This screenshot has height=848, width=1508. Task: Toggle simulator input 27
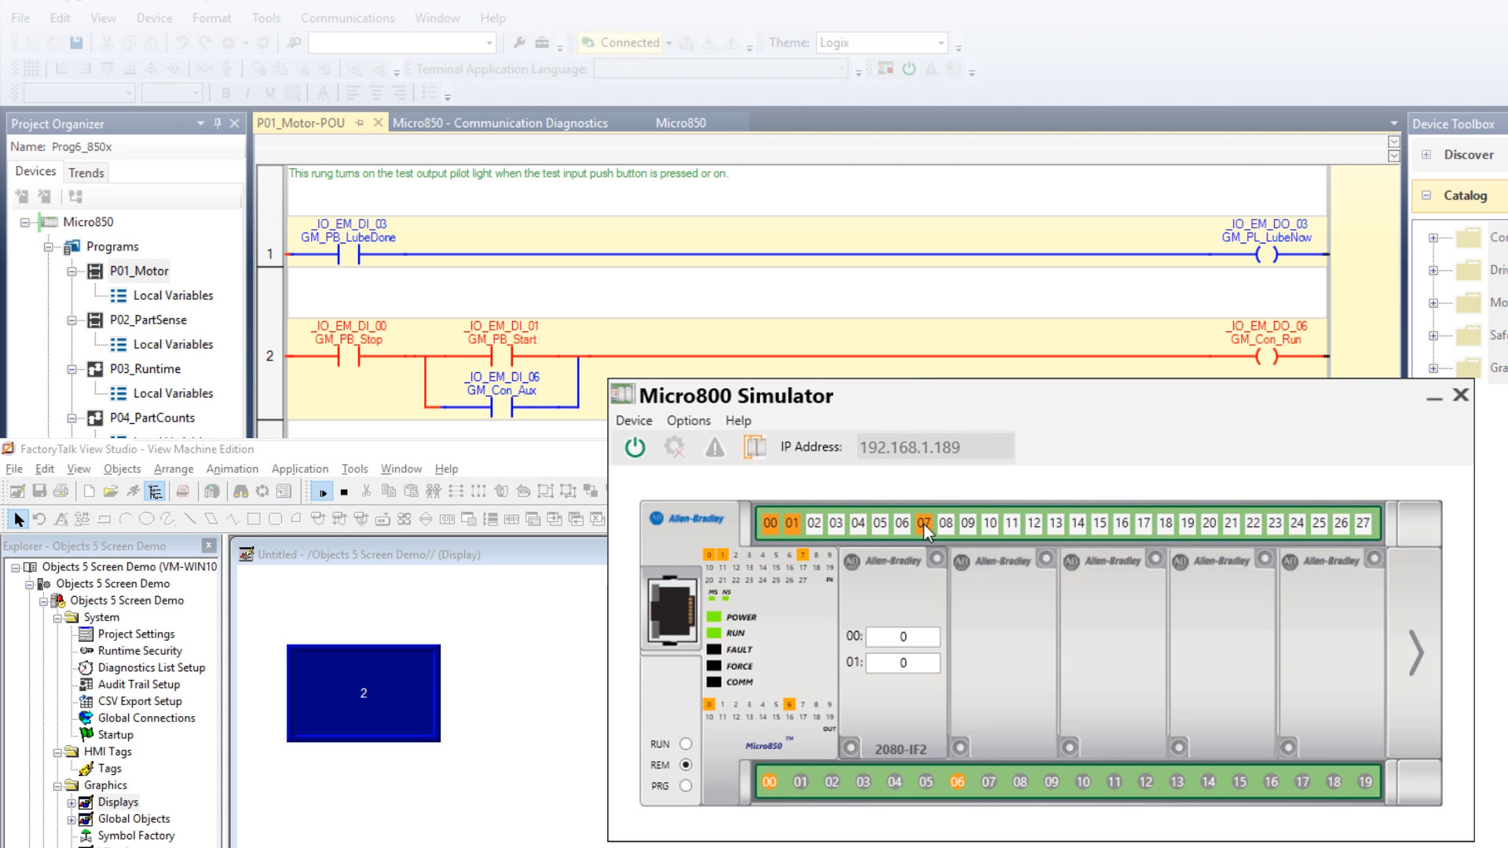(1363, 523)
